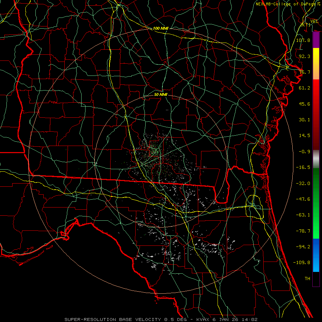
Task: Click the purple segment of the color bar
Action: point(316,40)
